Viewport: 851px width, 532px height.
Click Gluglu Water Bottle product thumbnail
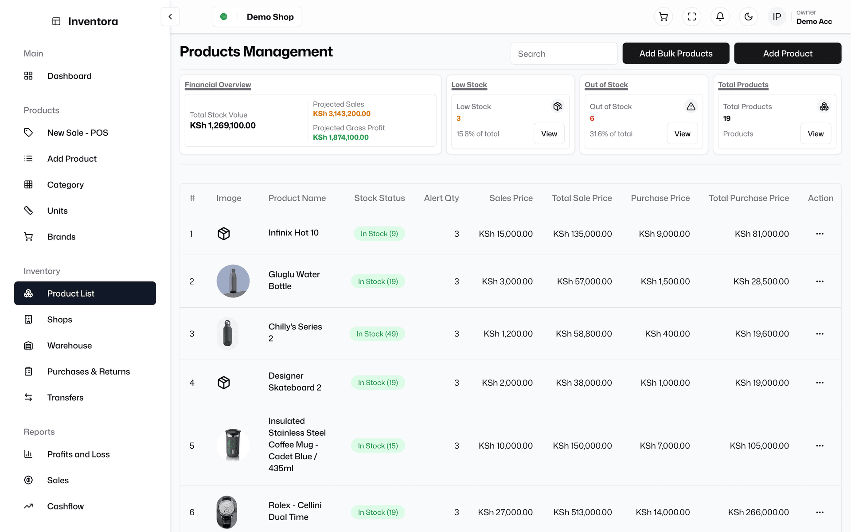pos(233,281)
